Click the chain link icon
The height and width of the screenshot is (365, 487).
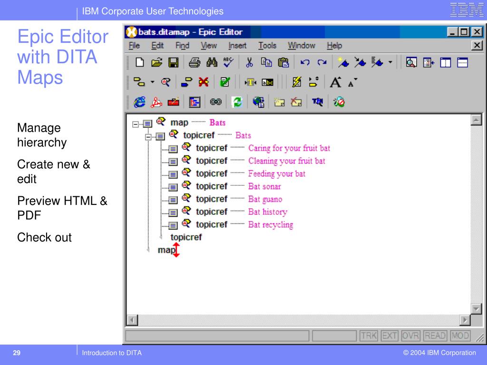215,102
